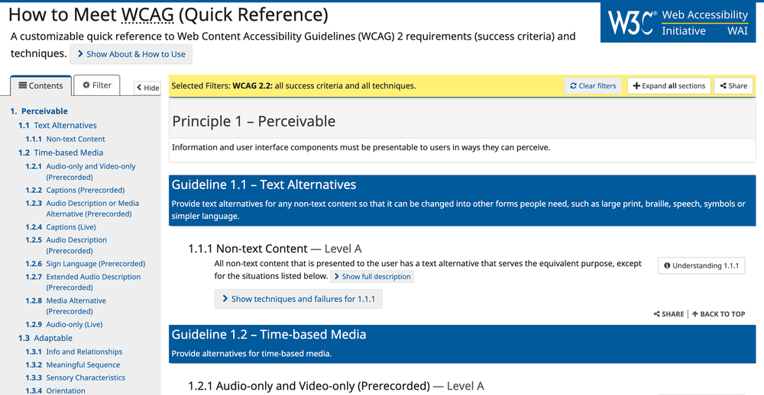Viewport: 764px width, 395px height.
Task: Show techniques and failures for 1.1.1
Action: [298, 299]
